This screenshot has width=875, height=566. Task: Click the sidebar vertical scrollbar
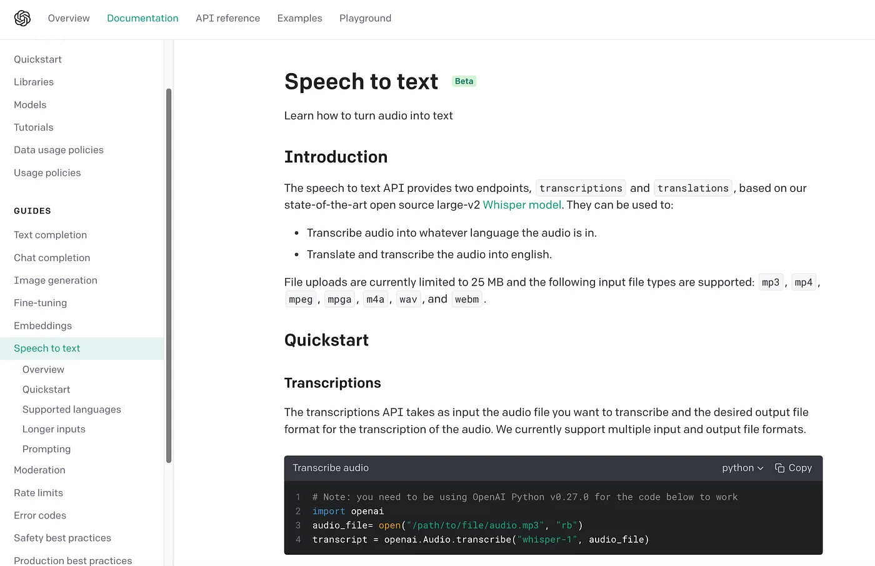click(169, 276)
